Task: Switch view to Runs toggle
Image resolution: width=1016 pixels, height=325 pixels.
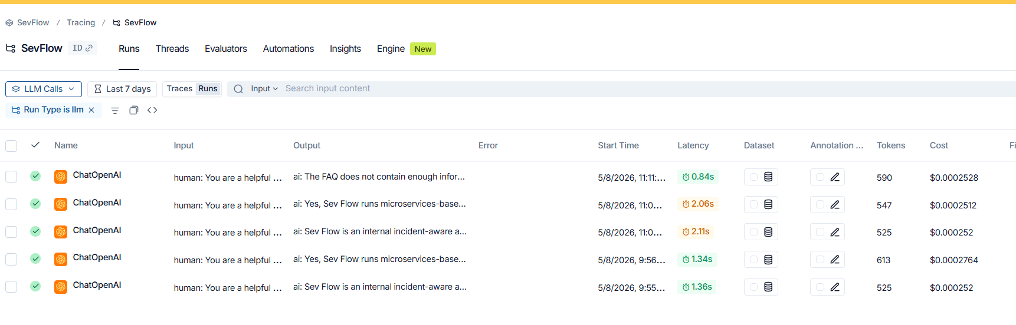Action: pos(208,89)
